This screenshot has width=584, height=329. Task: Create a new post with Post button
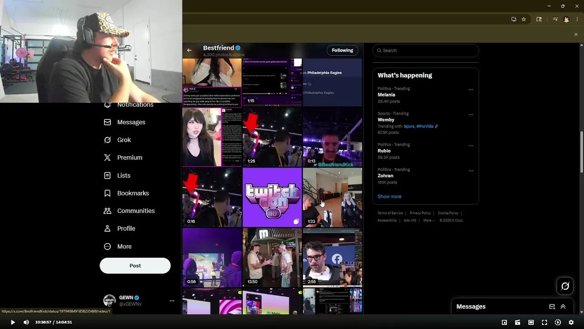click(x=135, y=265)
